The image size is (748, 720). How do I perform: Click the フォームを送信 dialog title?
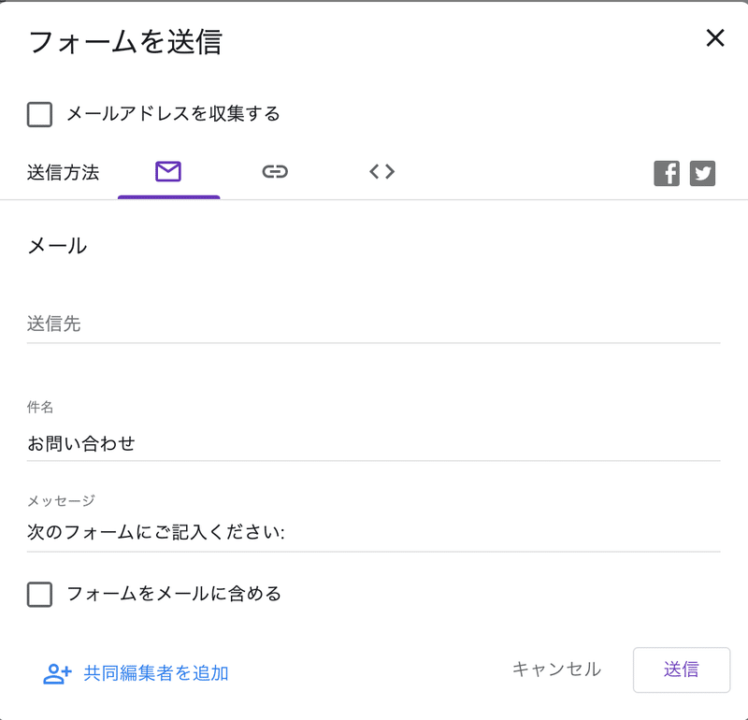click(x=125, y=42)
